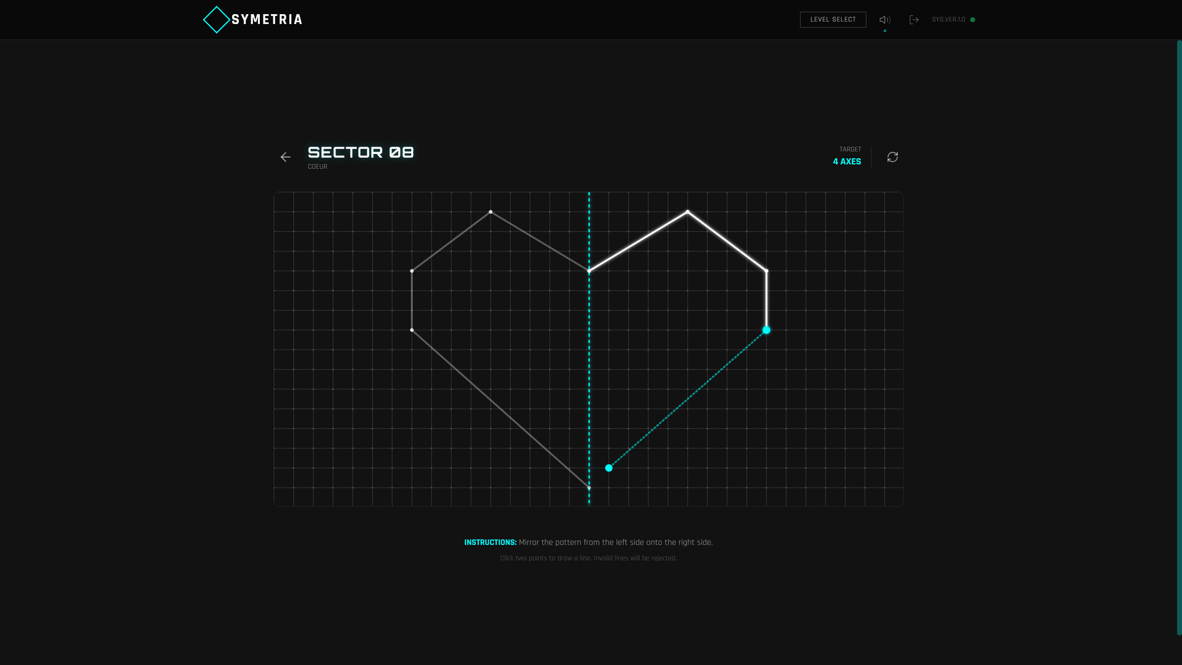Click the SYMETRIA wordmark text
This screenshot has width=1182, height=665.
click(x=267, y=20)
